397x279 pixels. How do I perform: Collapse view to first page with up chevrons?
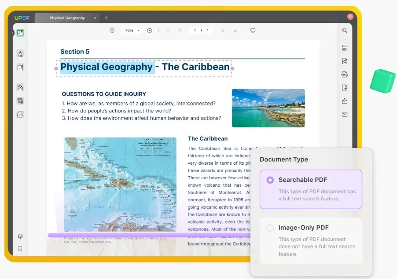pyautogui.click(x=180, y=30)
